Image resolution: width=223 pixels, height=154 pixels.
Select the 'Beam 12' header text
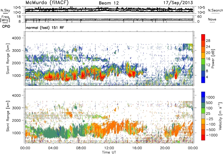[x=109, y=3]
